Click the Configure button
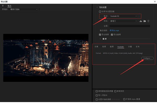 [147, 58]
